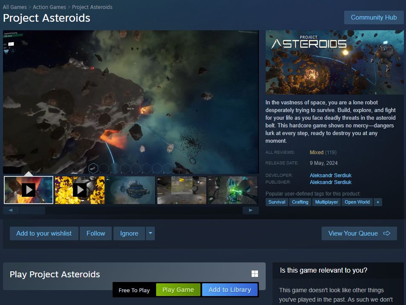Open the space station screenshot thumbnail
This screenshot has height=305, width=406.
[131, 190]
